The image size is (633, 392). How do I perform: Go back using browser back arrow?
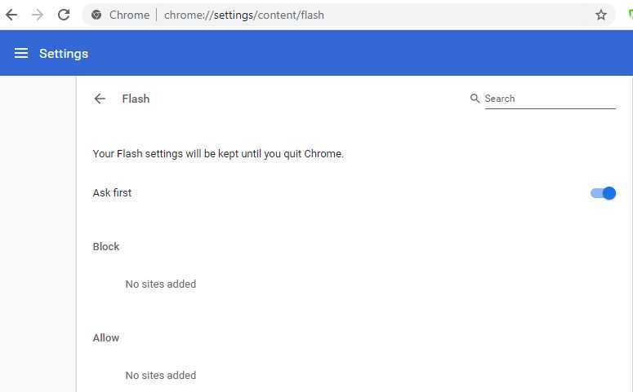(11, 15)
